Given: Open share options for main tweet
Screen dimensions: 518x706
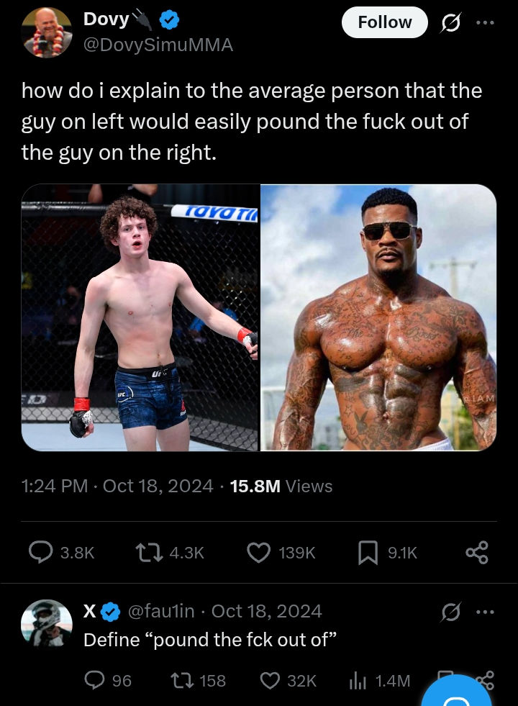Looking at the screenshot, I should coord(476,553).
